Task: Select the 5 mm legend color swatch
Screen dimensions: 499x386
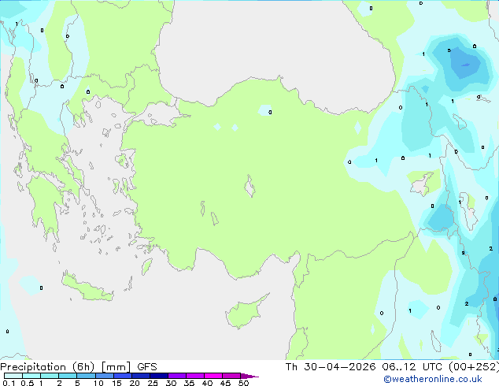Action: [86, 376]
